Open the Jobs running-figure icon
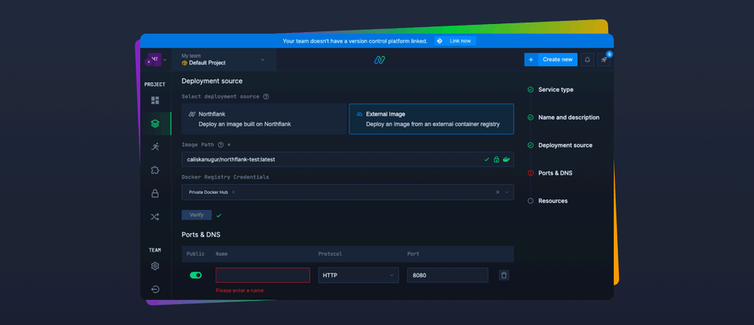This screenshot has width=754, height=325. point(155,146)
